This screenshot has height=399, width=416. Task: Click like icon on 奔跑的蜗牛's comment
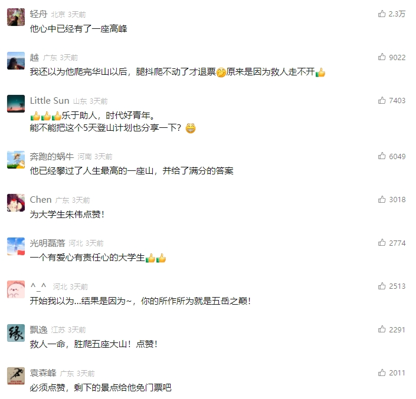click(x=382, y=156)
